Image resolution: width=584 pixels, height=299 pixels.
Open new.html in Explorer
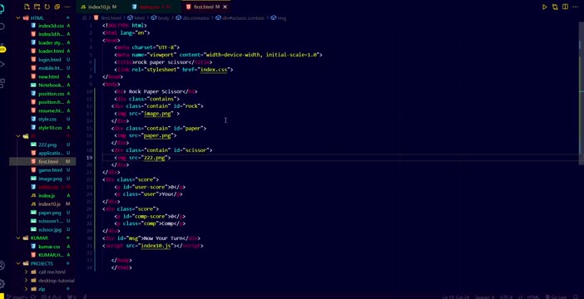[x=49, y=76]
